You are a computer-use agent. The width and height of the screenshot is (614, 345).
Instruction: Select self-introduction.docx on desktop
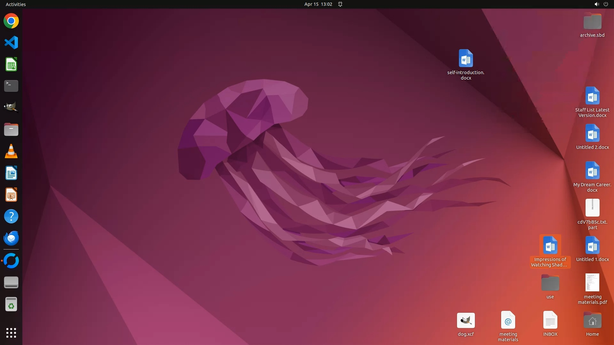point(466,59)
